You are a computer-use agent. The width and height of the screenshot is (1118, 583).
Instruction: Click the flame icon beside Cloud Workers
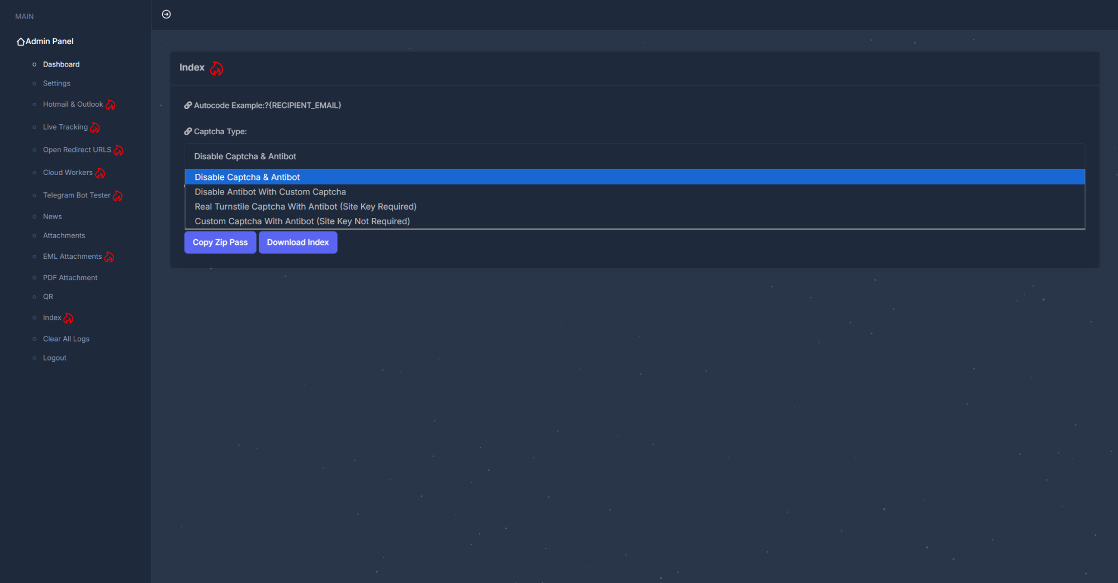100,173
